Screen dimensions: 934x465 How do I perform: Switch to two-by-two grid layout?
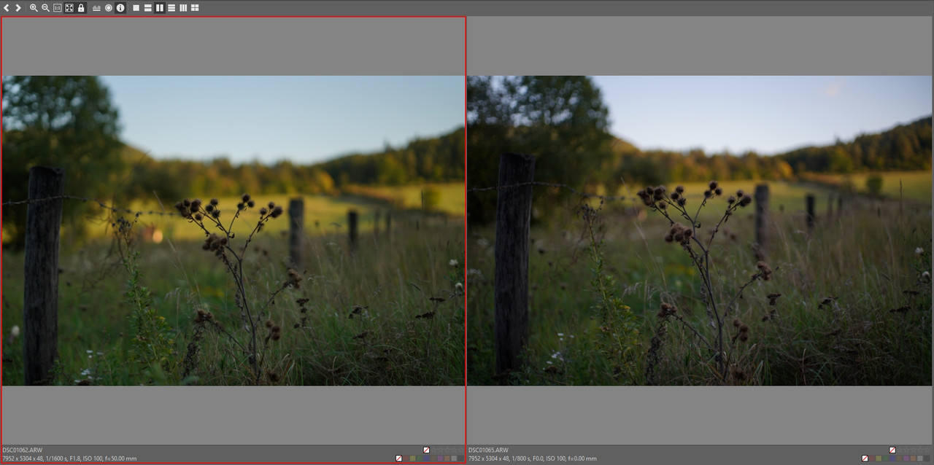(195, 7)
